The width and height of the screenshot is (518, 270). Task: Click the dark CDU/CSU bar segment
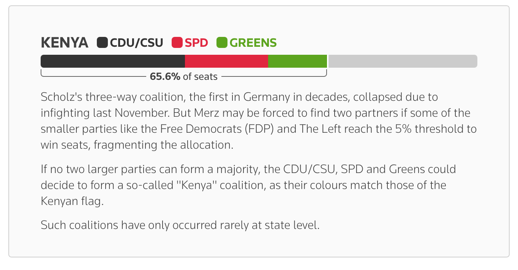click(113, 61)
